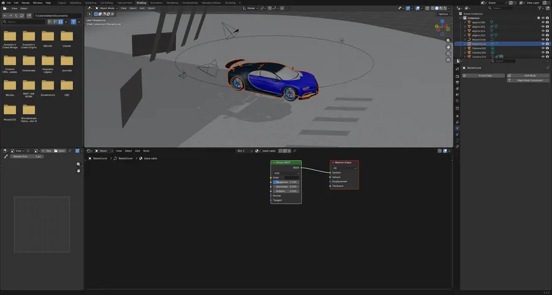Go to the parent directory in the file browser
Screen dimensions: 552x295
tap(16, 16)
